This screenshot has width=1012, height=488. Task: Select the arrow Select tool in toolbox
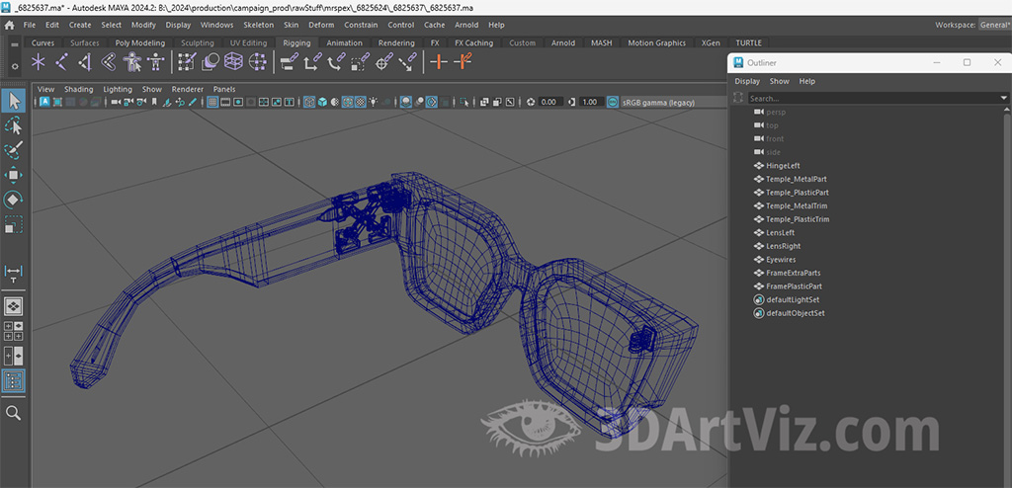tap(14, 101)
